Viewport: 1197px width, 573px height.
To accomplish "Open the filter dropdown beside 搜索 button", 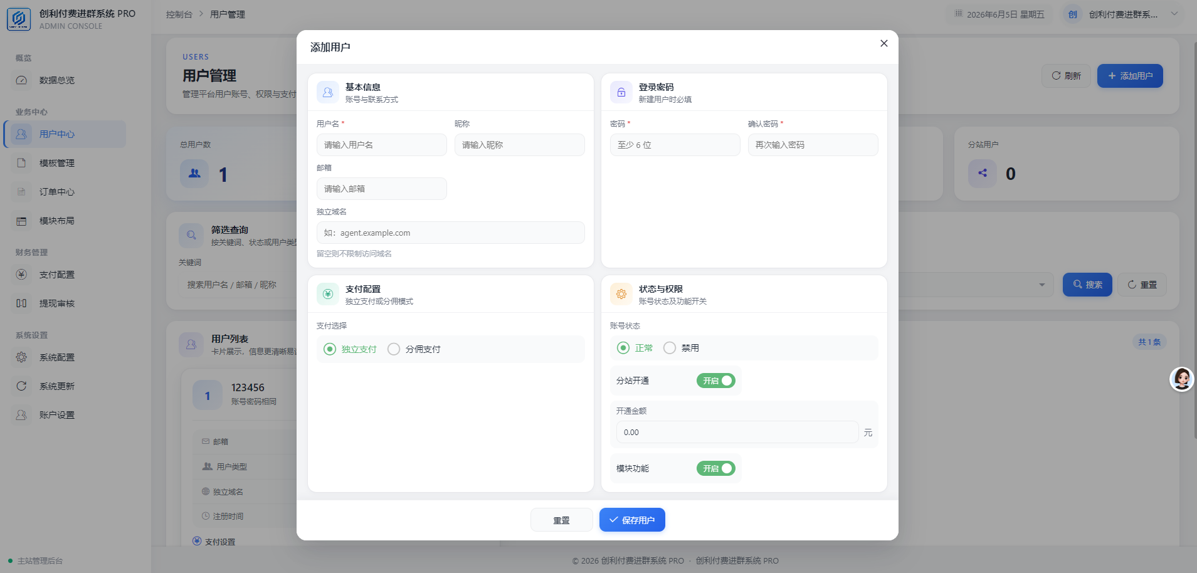I will (x=1042, y=285).
